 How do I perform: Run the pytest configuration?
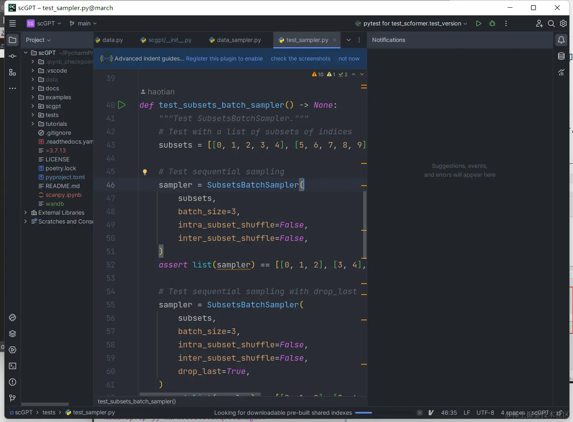[479, 23]
